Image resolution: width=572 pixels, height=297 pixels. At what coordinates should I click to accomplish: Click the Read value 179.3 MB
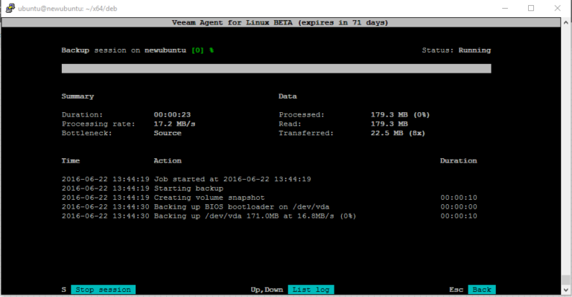coord(390,124)
